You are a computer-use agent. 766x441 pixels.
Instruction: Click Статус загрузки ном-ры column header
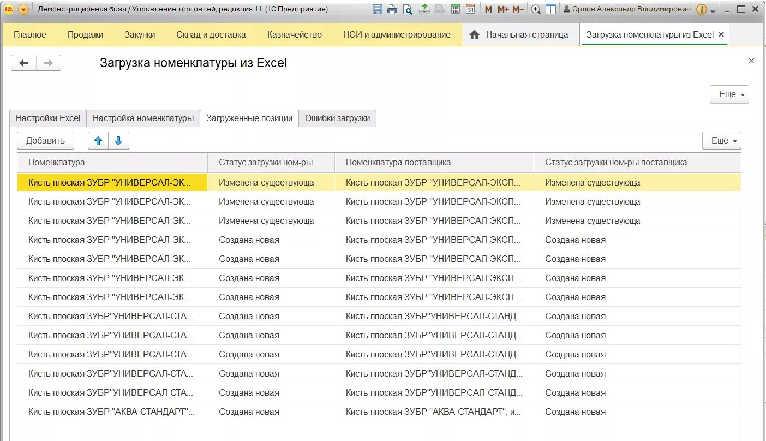271,162
